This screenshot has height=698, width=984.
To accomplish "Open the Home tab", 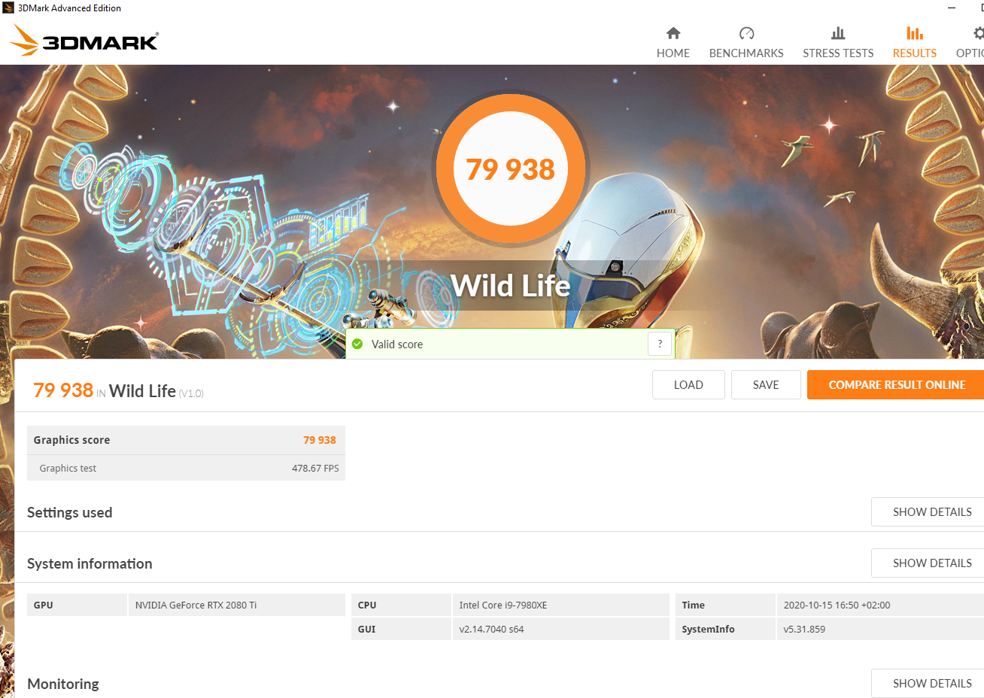I will (x=673, y=43).
